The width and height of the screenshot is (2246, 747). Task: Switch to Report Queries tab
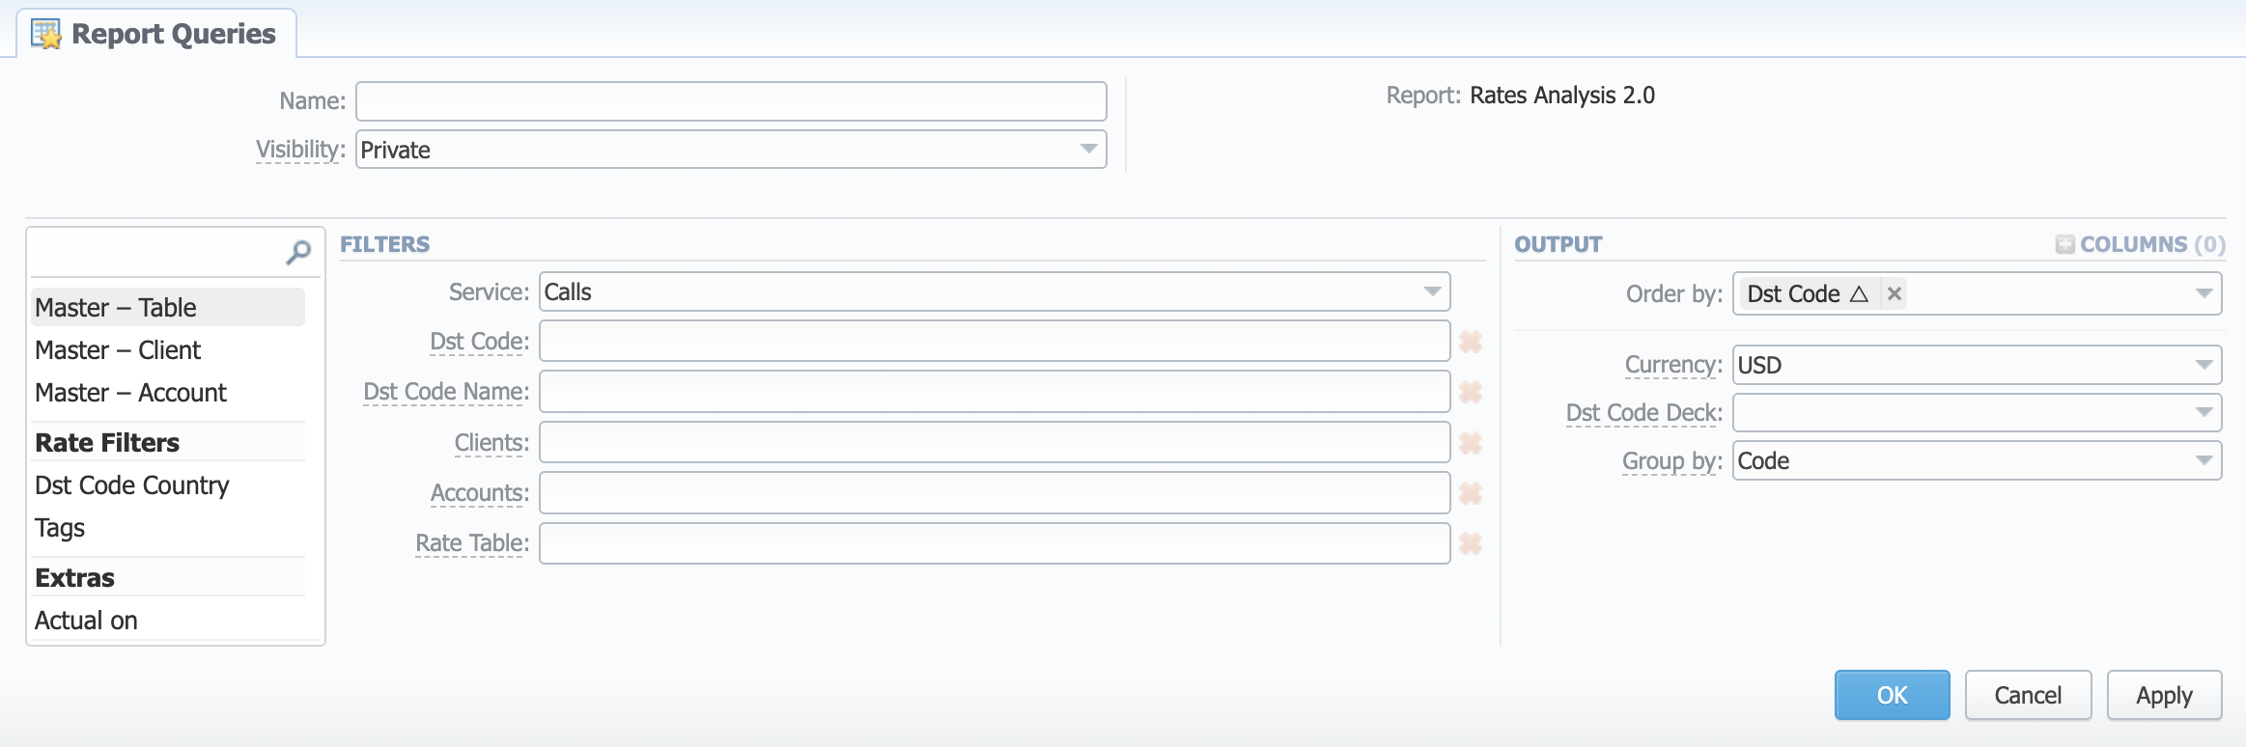tap(156, 34)
